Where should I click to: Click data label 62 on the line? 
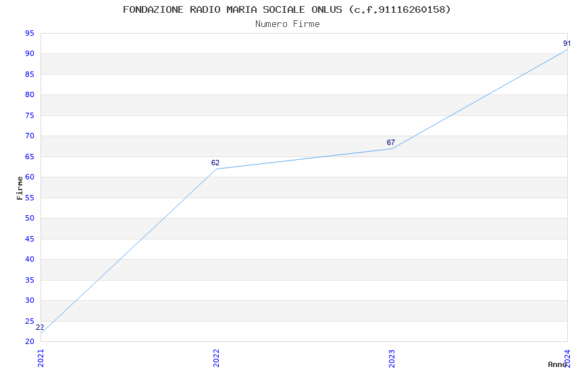pos(215,163)
